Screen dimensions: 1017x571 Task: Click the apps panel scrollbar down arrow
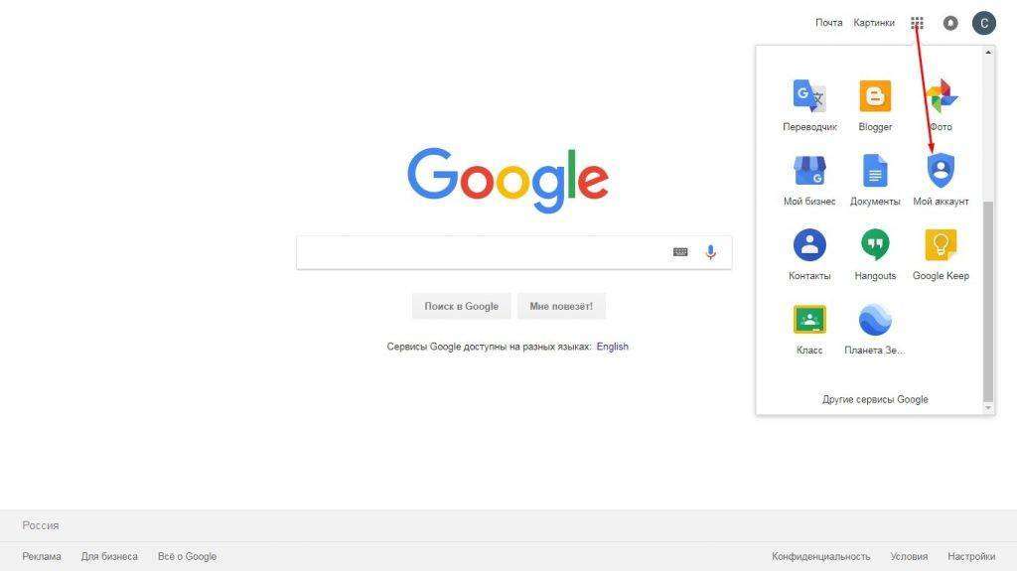(x=988, y=408)
